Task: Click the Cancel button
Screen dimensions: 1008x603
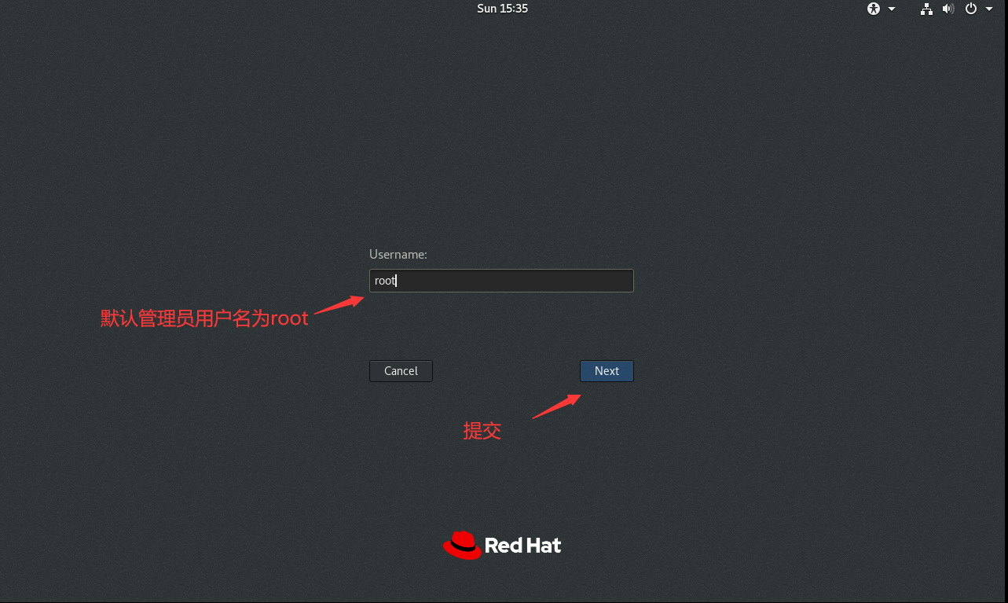Action: click(401, 371)
